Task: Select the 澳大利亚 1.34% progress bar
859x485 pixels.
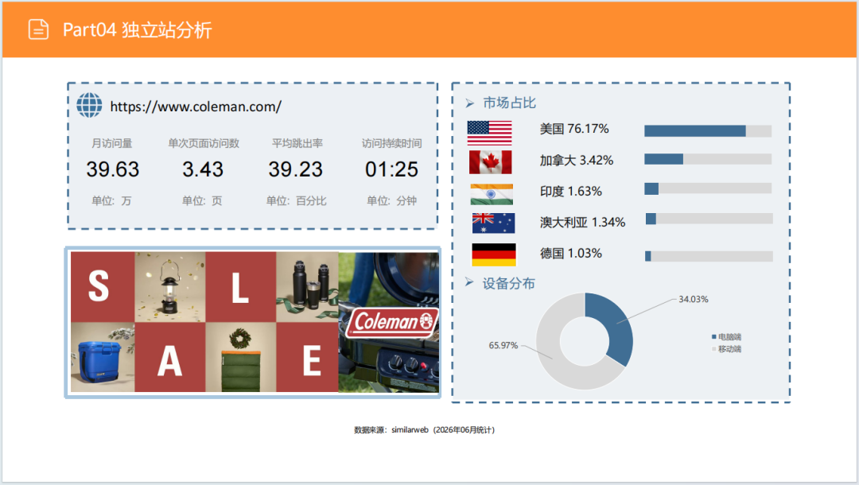Action: (709, 219)
